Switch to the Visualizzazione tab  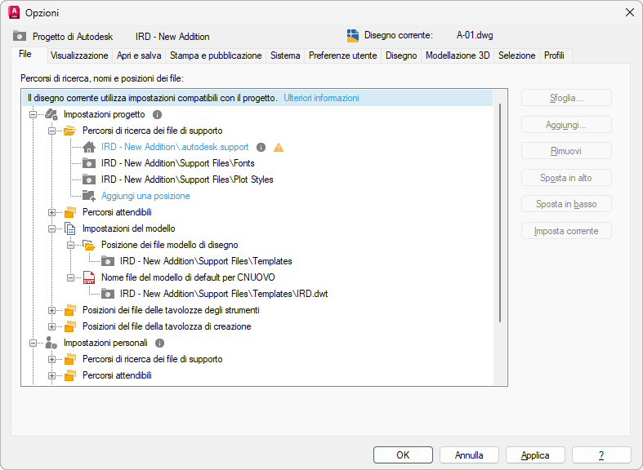79,55
